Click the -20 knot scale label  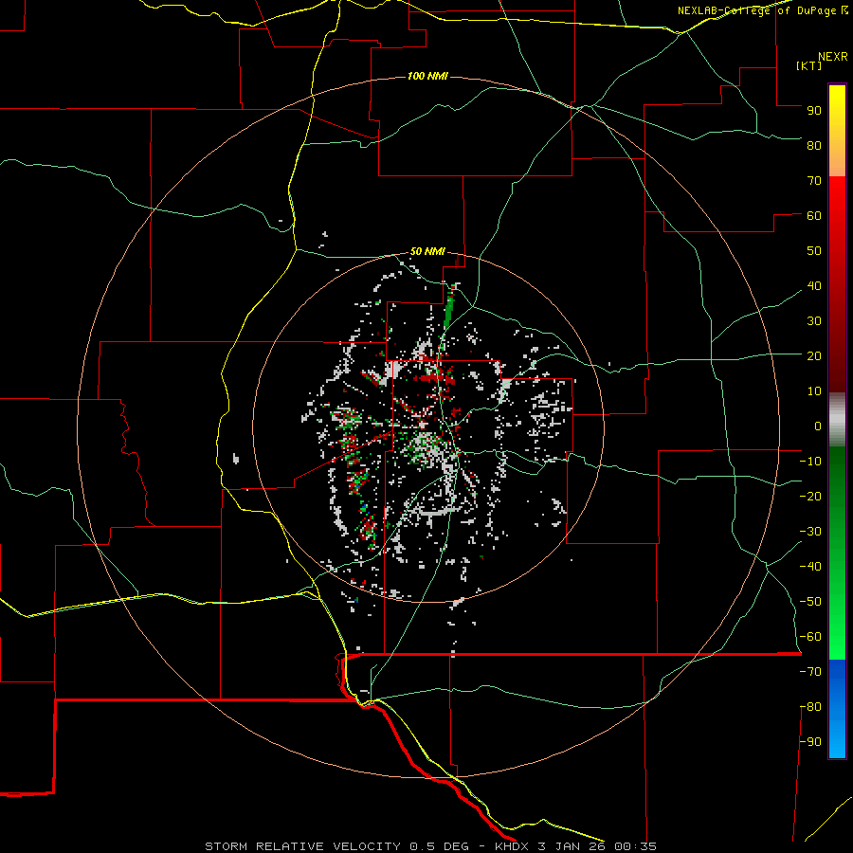pos(810,496)
